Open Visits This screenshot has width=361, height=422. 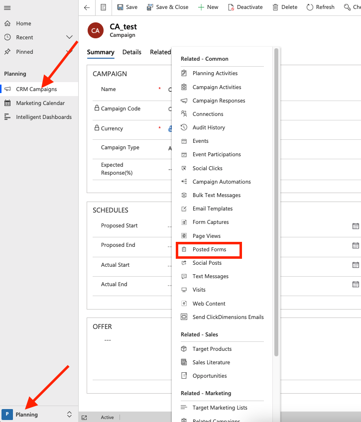coord(199,290)
